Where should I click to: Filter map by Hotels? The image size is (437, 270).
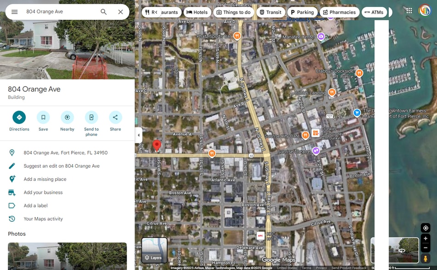[197, 12]
